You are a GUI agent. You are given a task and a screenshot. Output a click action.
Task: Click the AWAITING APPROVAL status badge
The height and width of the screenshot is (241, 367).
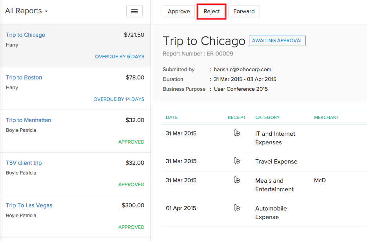pos(277,41)
